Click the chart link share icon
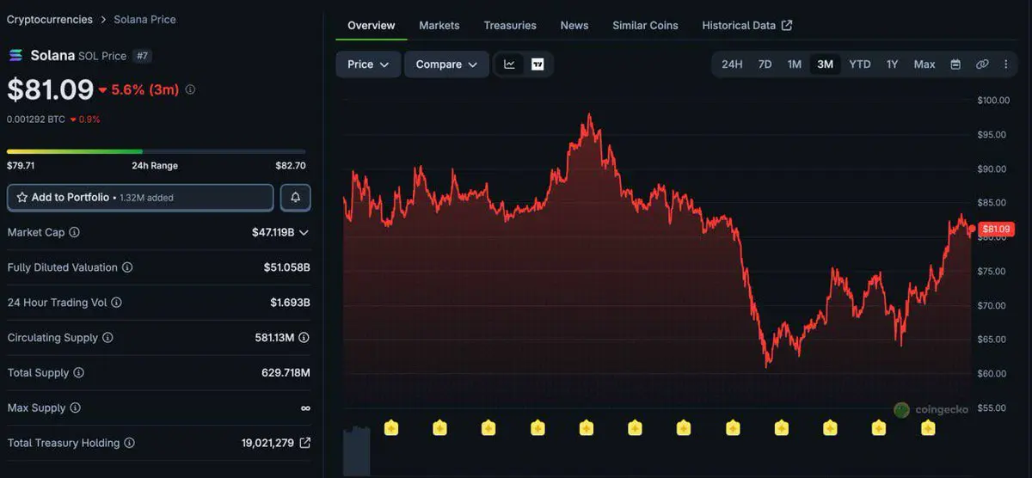 (x=982, y=64)
